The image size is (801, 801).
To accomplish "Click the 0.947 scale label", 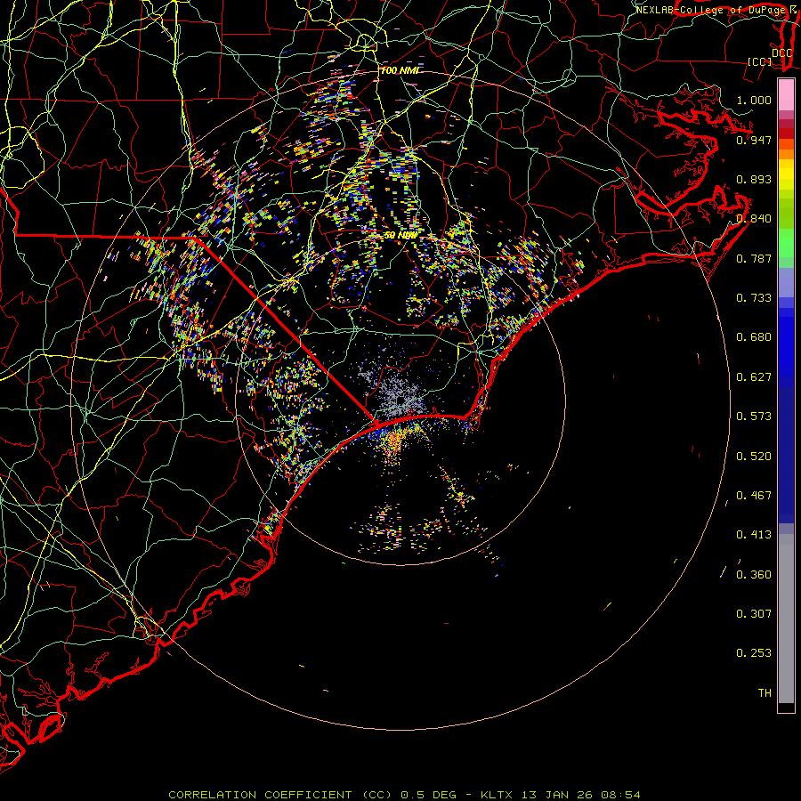I will pos(754,140).
